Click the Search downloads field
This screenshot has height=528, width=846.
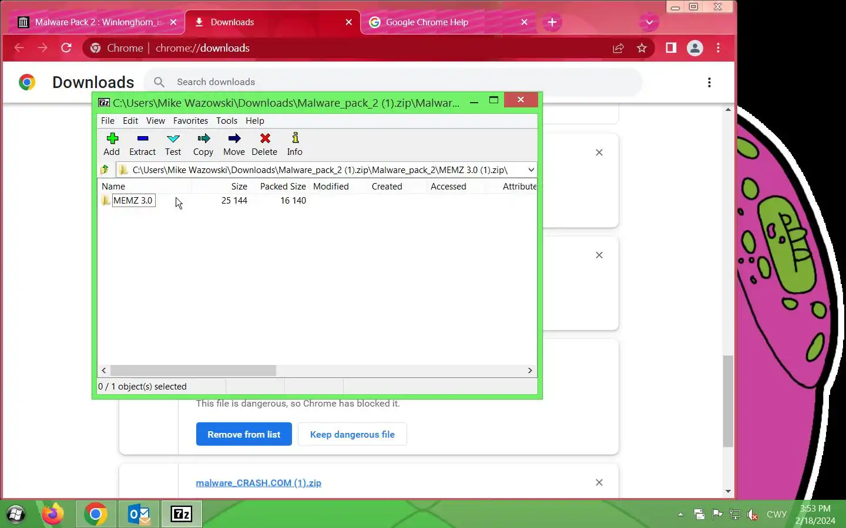[x=394, y=82]
